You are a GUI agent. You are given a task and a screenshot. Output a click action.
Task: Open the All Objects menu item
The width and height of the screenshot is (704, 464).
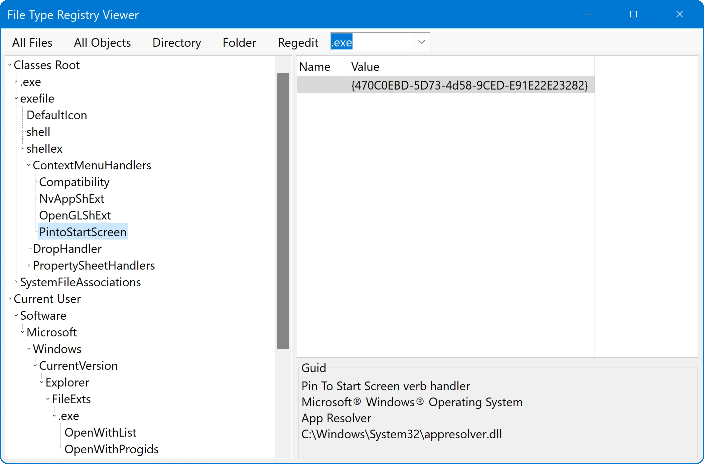pyautogui.click(x=102, y=43)
